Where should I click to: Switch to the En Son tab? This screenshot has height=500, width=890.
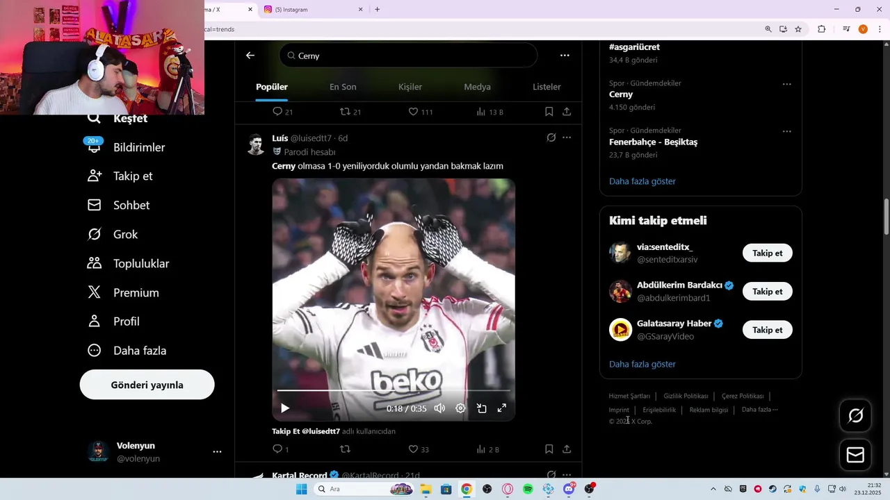(343, 87)
